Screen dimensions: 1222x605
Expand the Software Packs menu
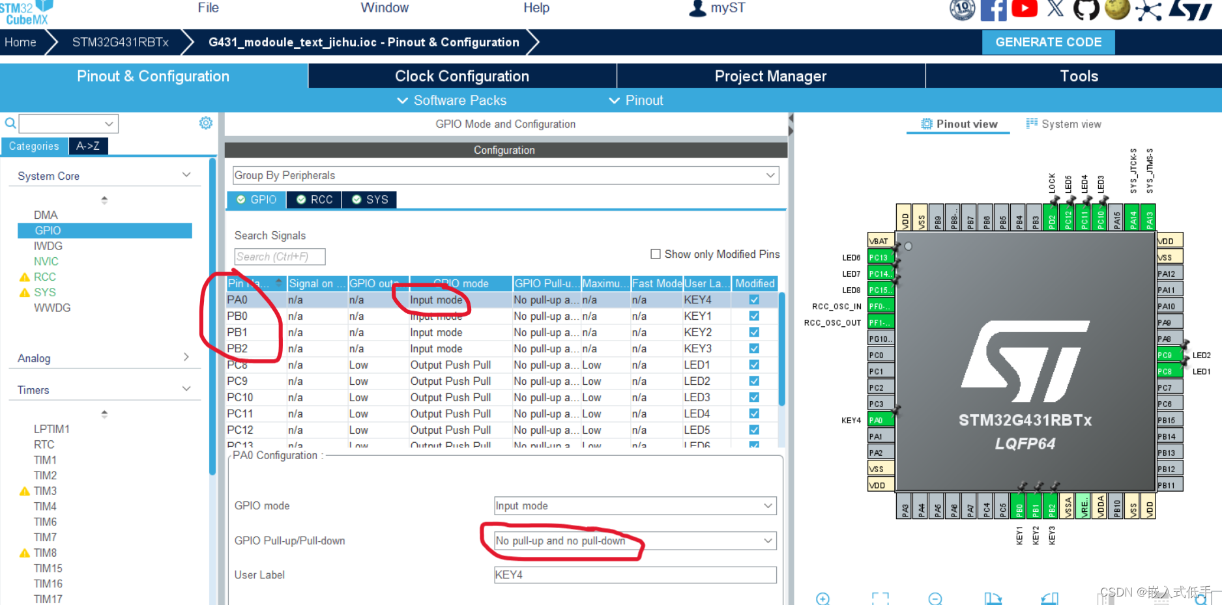452,100
